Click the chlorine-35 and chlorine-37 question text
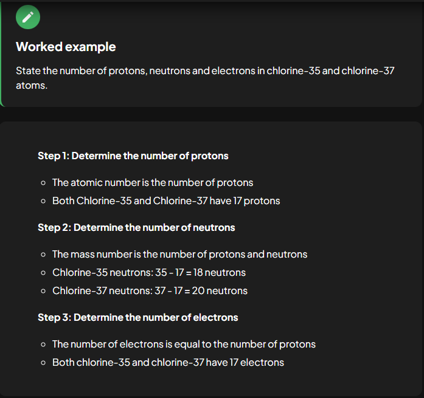The width and height of the screenshot is (424, 398). (x=205, y=78)
